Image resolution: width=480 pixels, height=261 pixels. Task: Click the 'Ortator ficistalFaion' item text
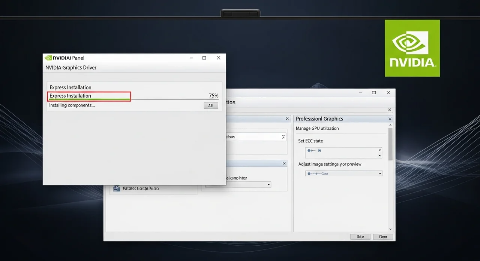click(141, 188)
